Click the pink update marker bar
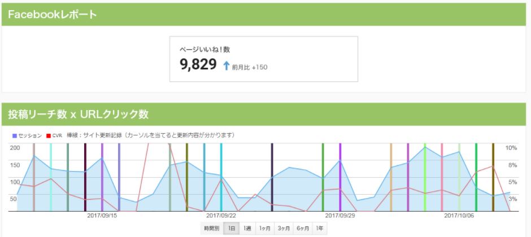This screenshot has width=531, height=237. (442, 177)
